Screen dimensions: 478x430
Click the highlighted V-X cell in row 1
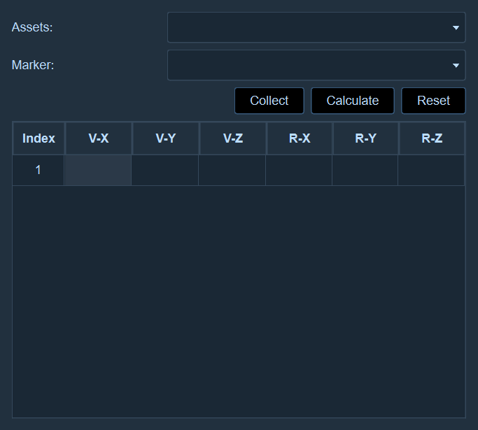pos(98,170)
